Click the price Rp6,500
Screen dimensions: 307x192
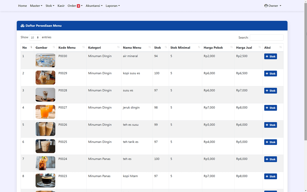(x=242, y=73)
